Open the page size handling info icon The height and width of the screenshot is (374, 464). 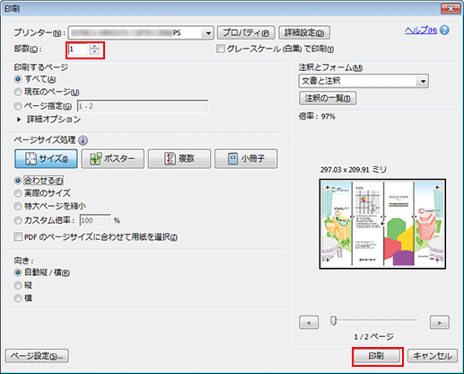click(x=83, y=140)
